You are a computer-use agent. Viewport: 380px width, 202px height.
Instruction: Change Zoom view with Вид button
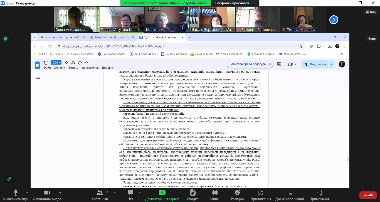click(x=371, y=12)
